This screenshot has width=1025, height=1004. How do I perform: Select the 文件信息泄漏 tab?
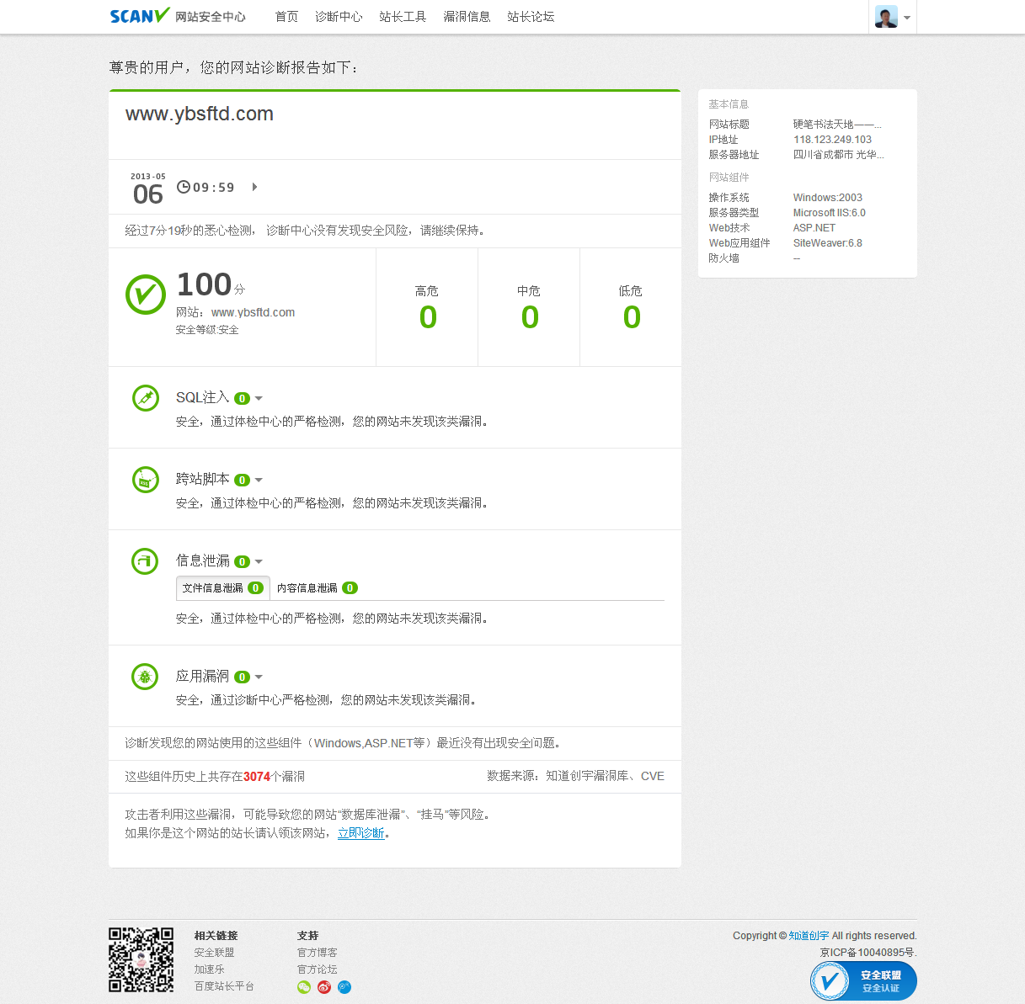tap(222, 588)
